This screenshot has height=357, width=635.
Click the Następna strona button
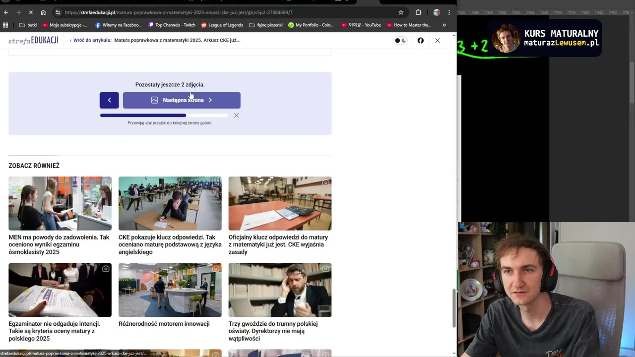coord(182,100)
